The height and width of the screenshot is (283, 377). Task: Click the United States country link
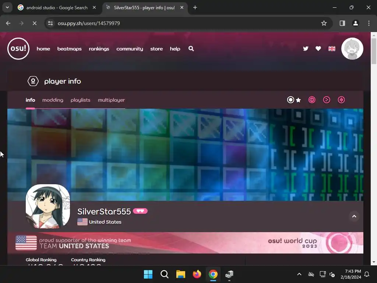[105, 222]
